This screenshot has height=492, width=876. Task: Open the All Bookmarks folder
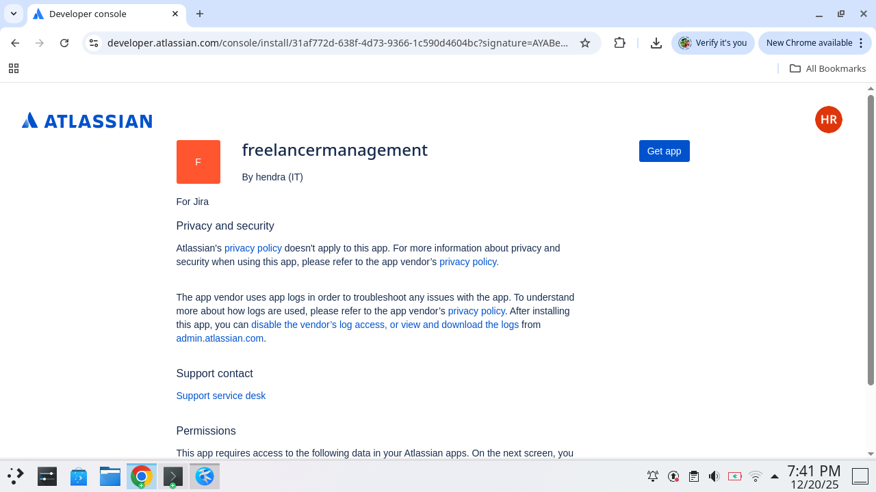pos(827,68)
